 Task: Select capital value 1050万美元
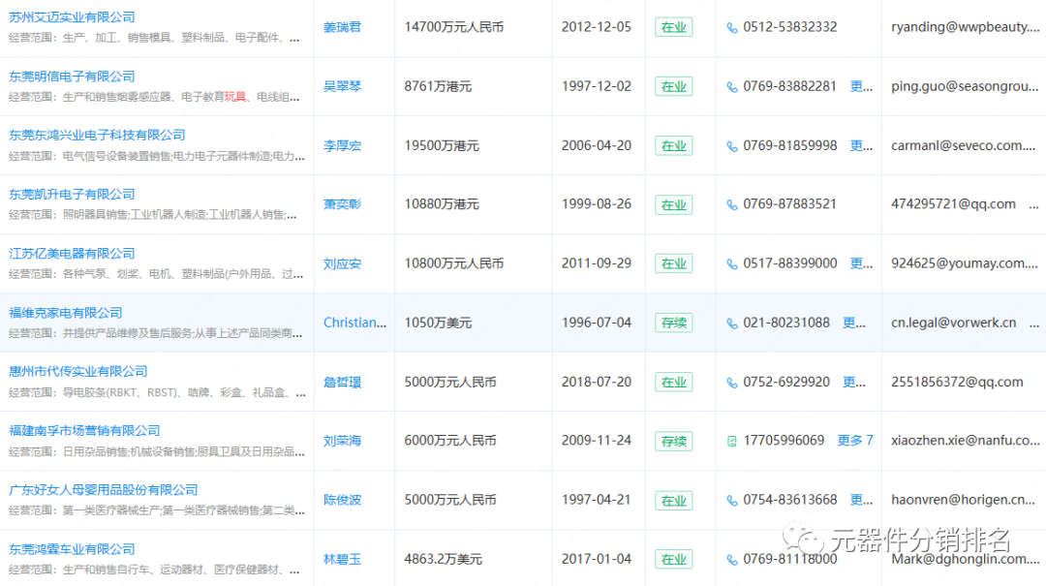pos(438,324)
